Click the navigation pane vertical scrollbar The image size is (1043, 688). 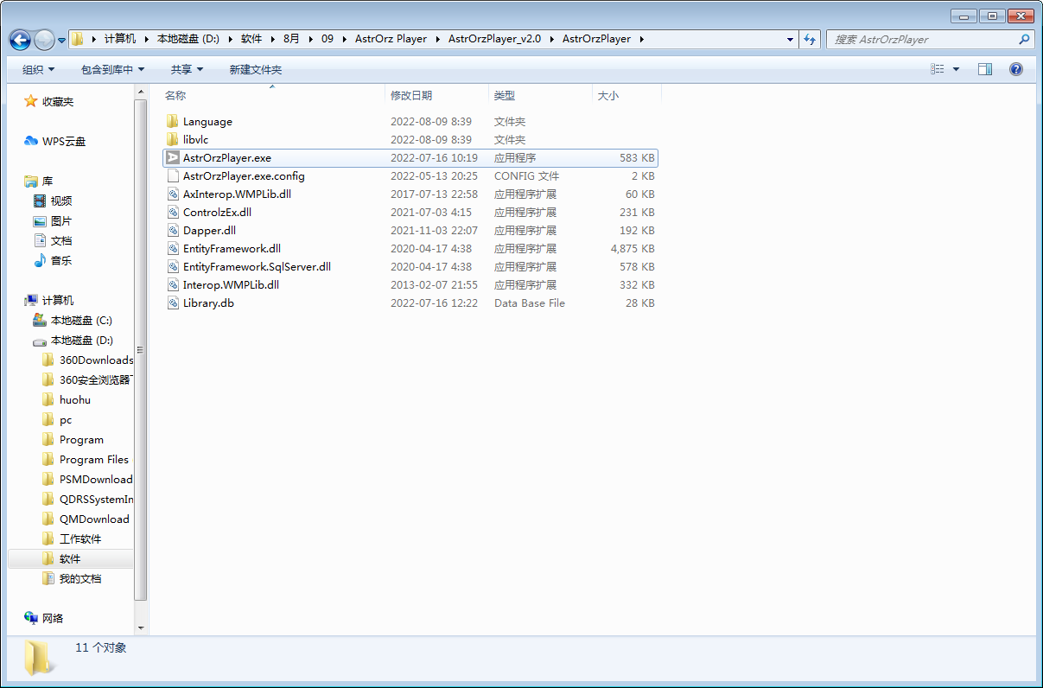[142, 349]
